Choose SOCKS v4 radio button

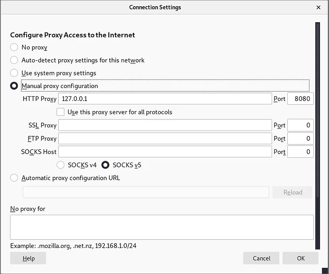click(60, 165)
